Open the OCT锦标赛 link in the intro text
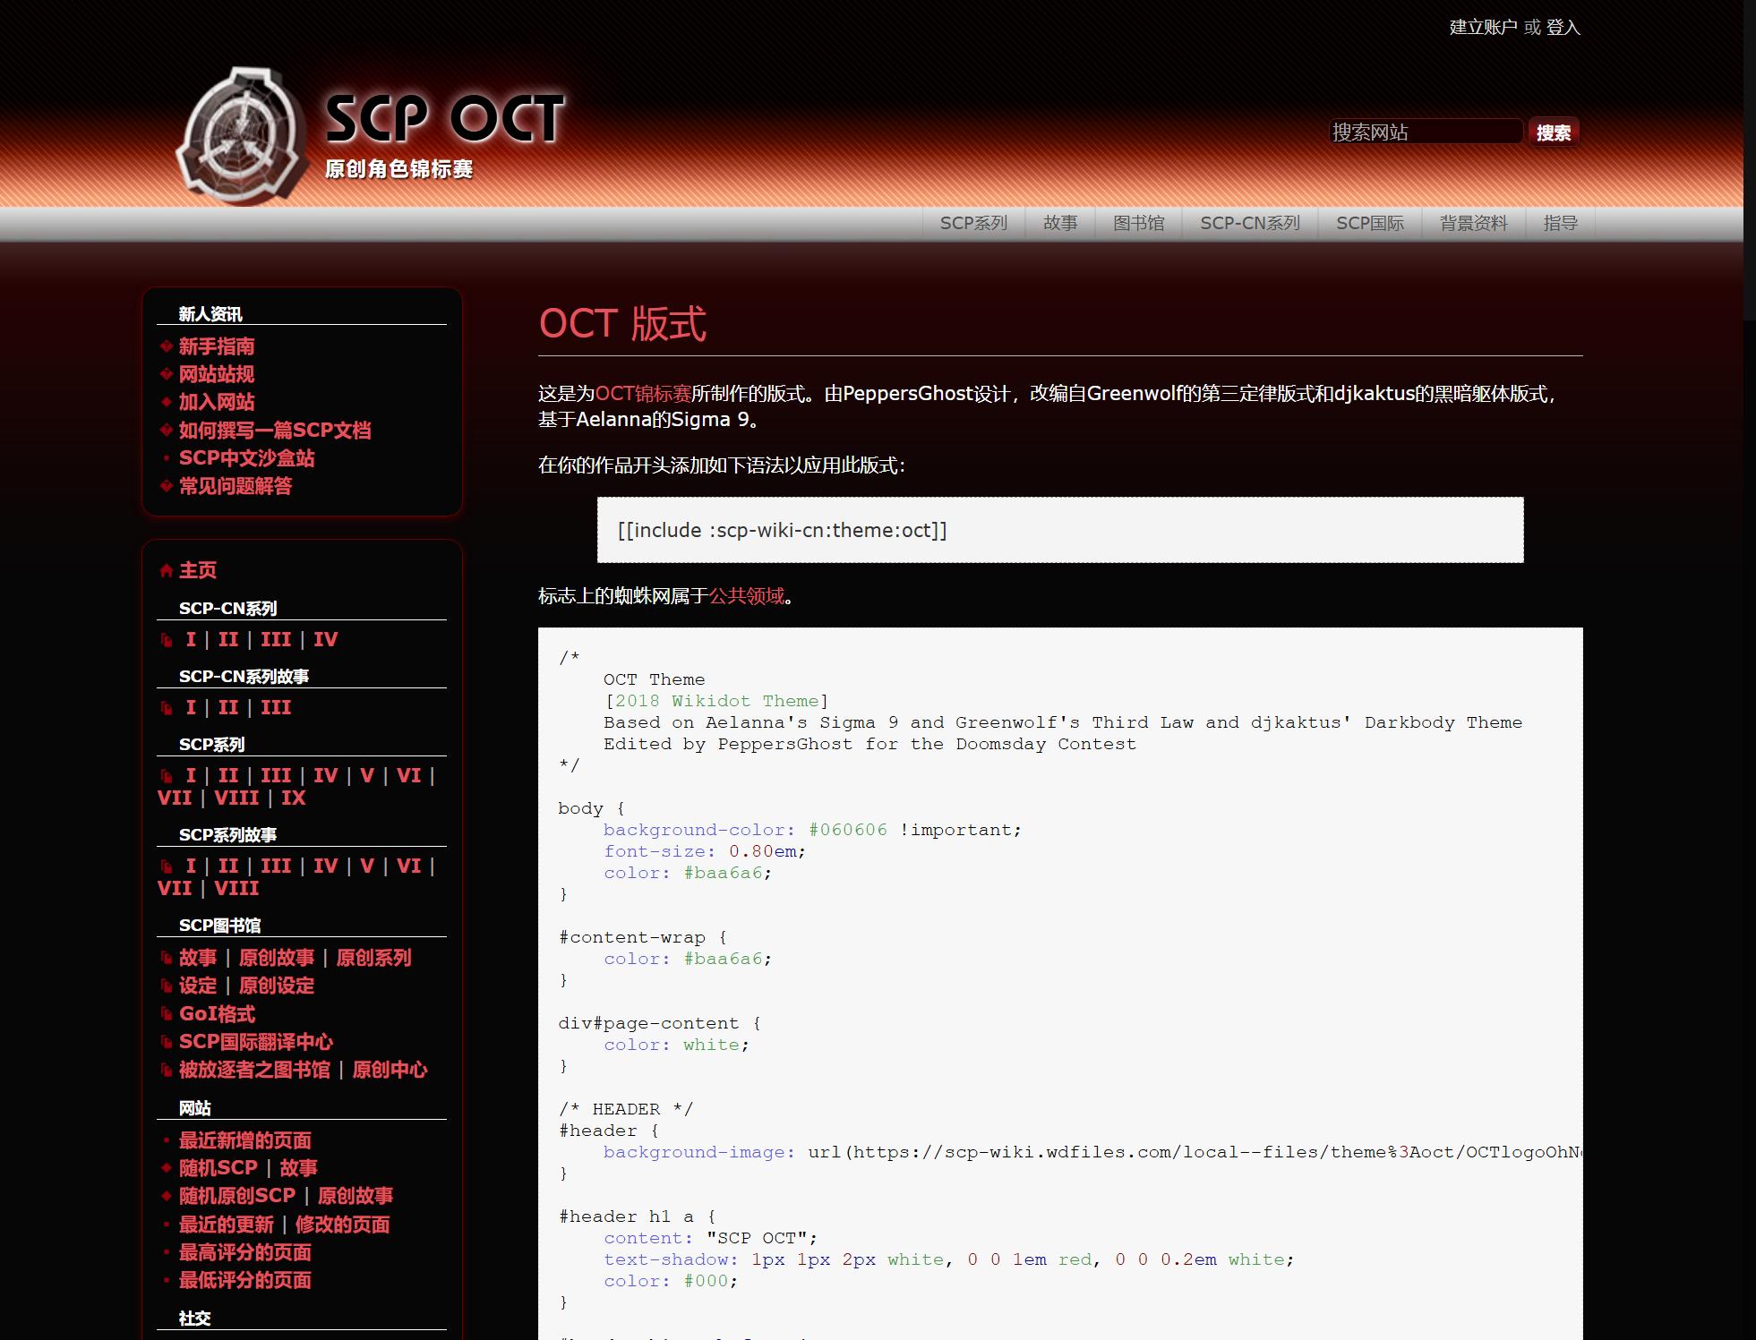 [x=642, y=394]
